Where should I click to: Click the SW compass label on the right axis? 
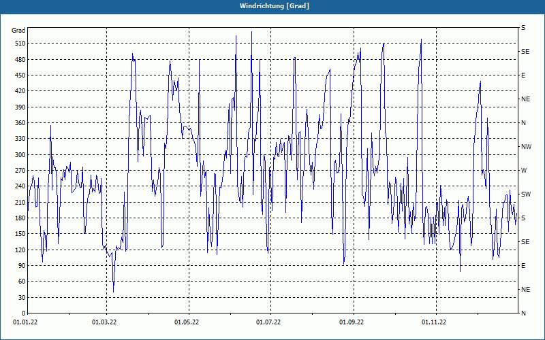tap(526, 194)
